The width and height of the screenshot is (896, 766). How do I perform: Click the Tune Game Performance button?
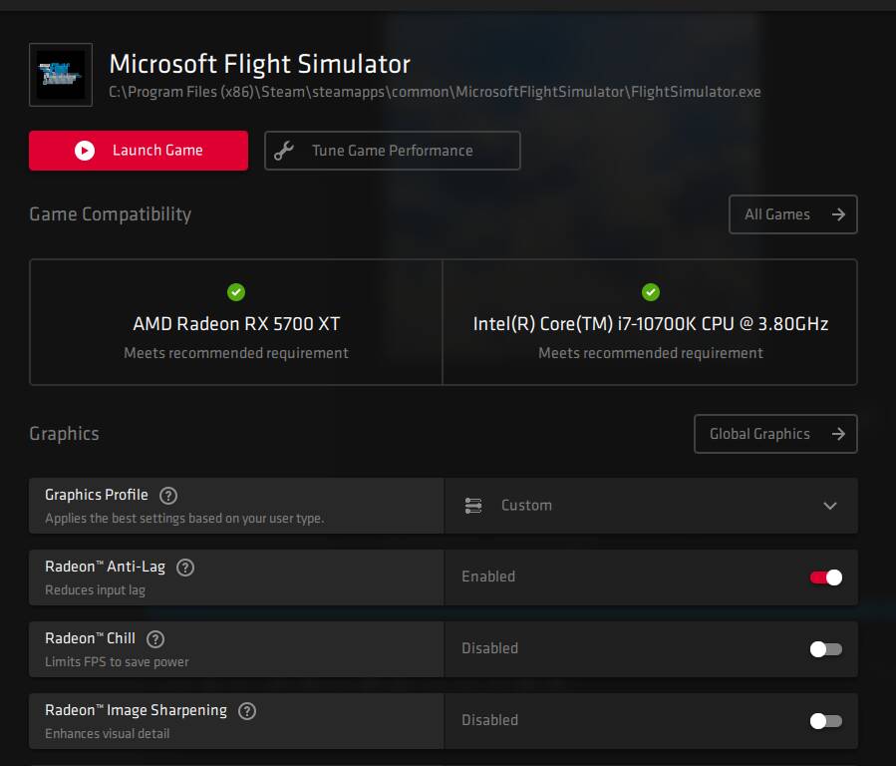tap(393, 151)
